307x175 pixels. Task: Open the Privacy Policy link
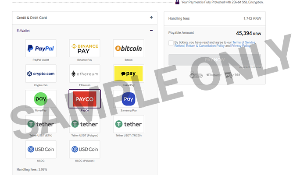coord(241,45)
